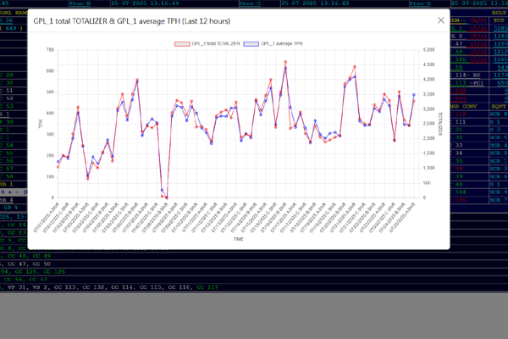Click cc 49 in the bottom list

coord(41,256)
